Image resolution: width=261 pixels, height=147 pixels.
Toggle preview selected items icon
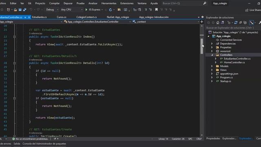click(252, 23)
